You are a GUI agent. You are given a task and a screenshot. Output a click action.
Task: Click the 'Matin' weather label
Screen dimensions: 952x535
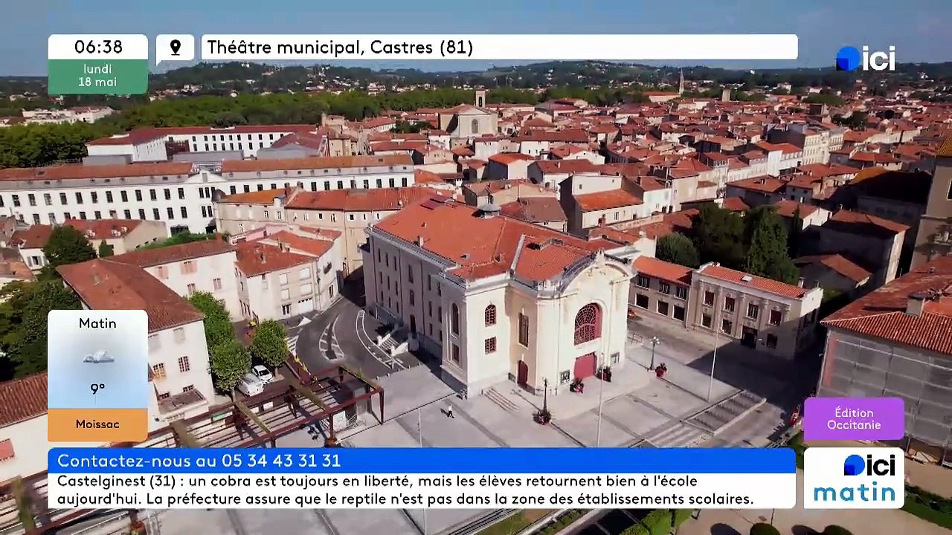(x=97, y=323)
